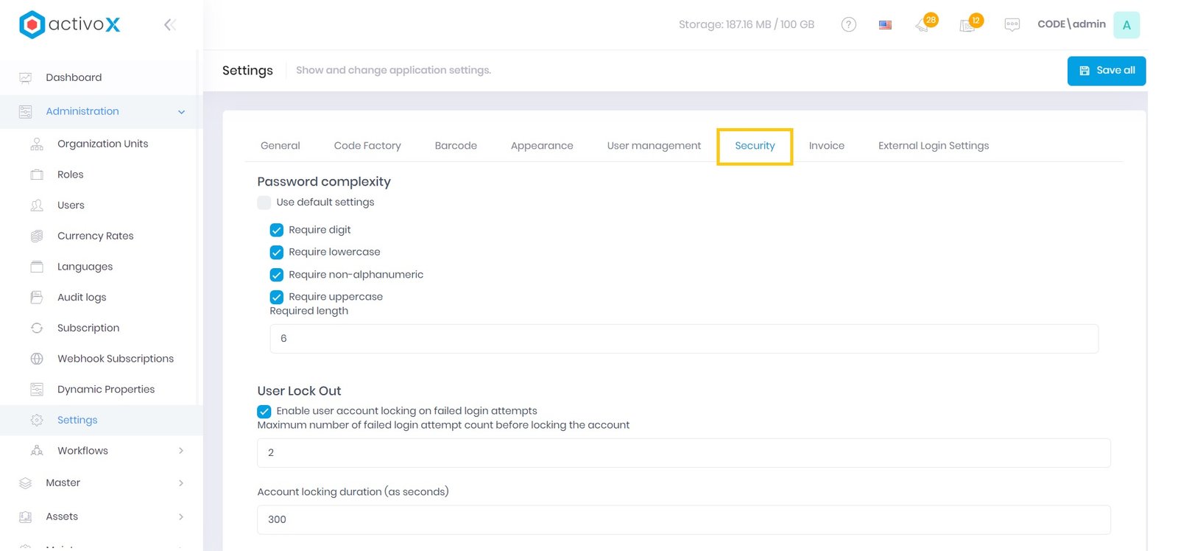Image resolution: width=1178 pixels, height=551 pixels.
Task: Click the US flag language icon
Action: click(885, 25)
